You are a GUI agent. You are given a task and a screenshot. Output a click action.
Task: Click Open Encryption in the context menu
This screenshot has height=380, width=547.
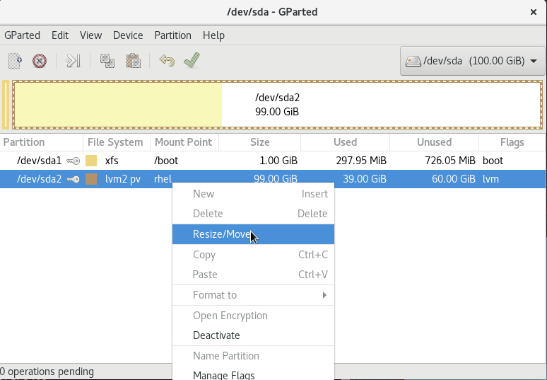pos(253,316)
